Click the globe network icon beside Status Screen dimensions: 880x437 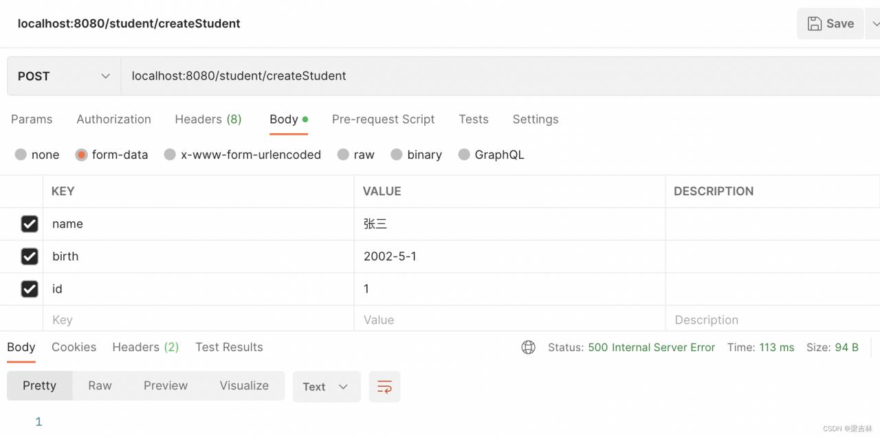pos(528,348)
